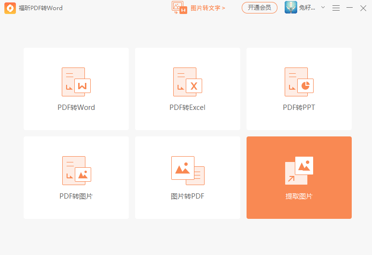Select the PDF转Excel text label
The height and width of the screenshot is (255, 372).
pos(187,107)
